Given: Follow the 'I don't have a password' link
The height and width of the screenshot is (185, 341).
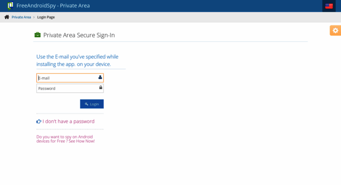Looking at the screenshot, I should [x=68, y=121].
